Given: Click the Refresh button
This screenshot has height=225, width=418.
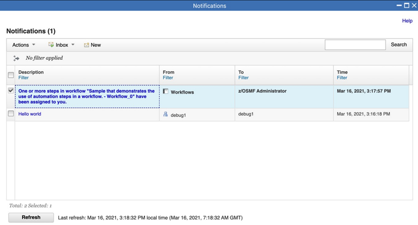Looking at the screenshot, I should [31, 218].
